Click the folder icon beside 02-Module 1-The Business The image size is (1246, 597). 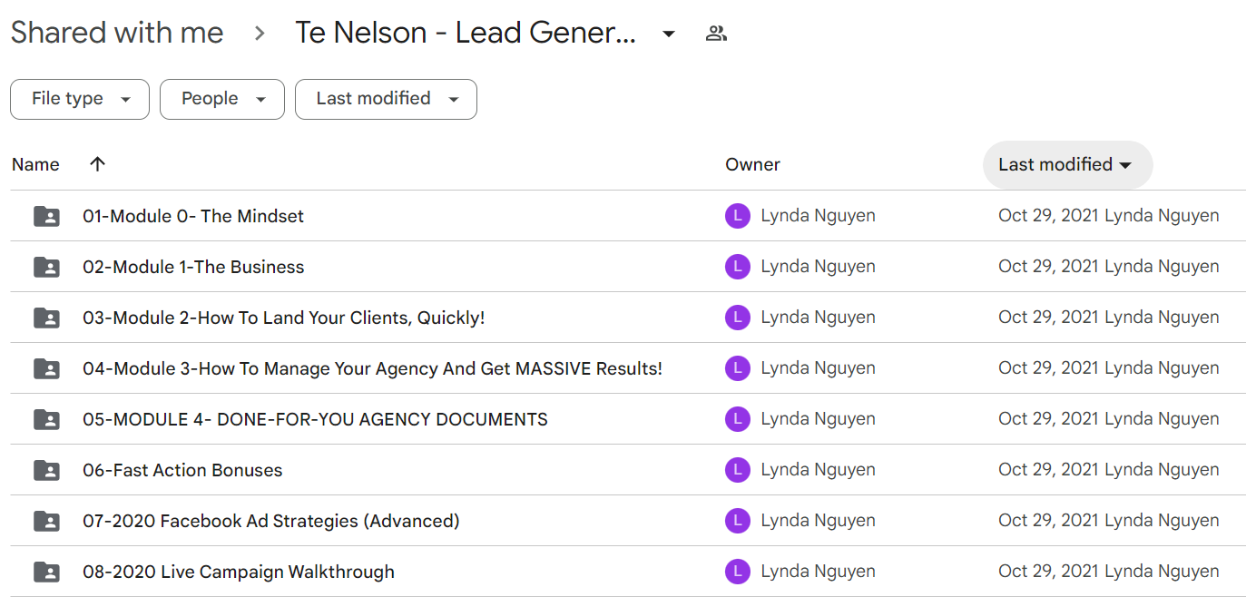point(46,267)
